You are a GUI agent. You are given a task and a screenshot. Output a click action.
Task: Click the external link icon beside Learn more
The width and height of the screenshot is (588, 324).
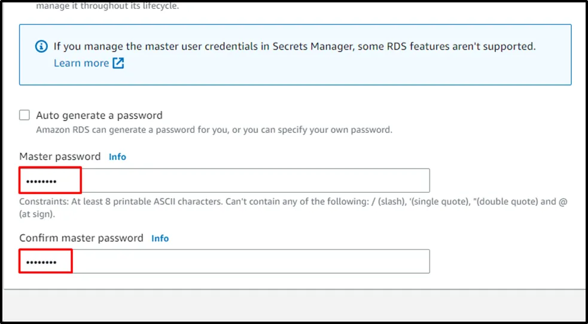[x=118, y=63]
